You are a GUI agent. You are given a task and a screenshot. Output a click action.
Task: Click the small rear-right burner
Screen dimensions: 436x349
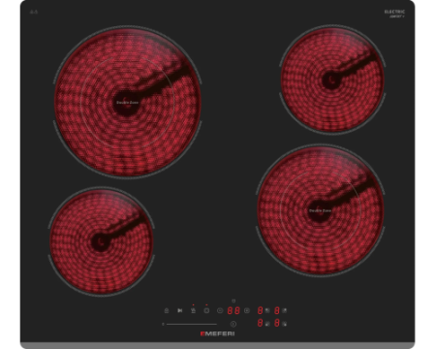pos(332,79)
